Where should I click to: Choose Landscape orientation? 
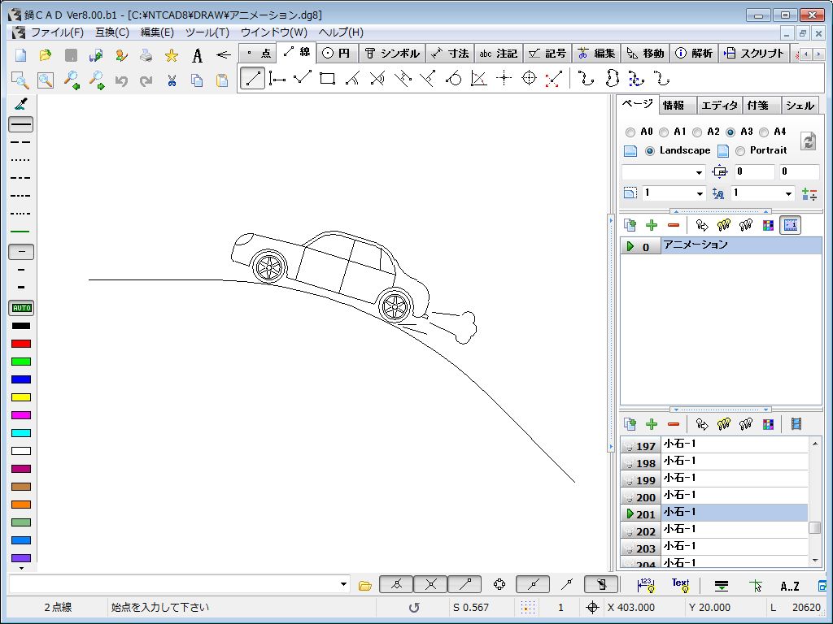(x=650, y=151)
